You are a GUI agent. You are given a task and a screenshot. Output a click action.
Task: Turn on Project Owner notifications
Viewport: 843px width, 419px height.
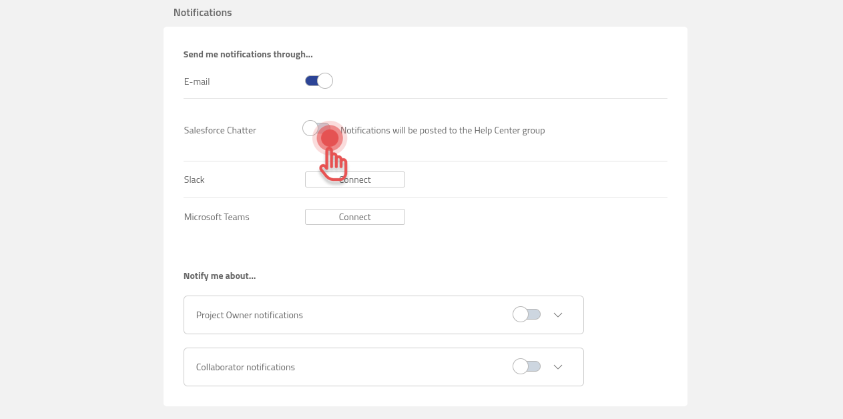click(x=527, y=314)
